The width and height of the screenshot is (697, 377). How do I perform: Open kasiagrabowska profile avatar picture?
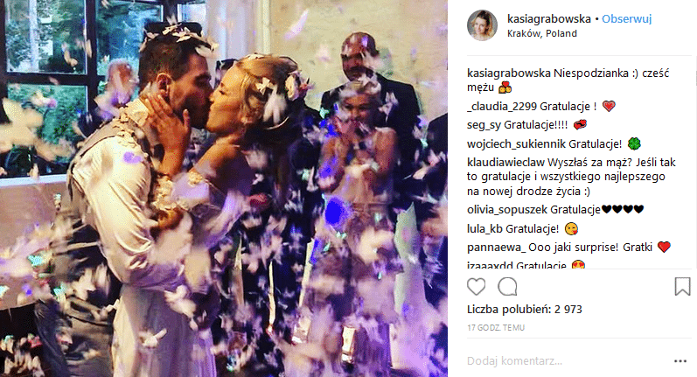pyautogui.click(x=482, y=25)
